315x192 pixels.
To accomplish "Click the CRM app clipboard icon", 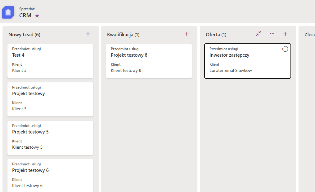I will pyautogui.click(x=8, y=12).
